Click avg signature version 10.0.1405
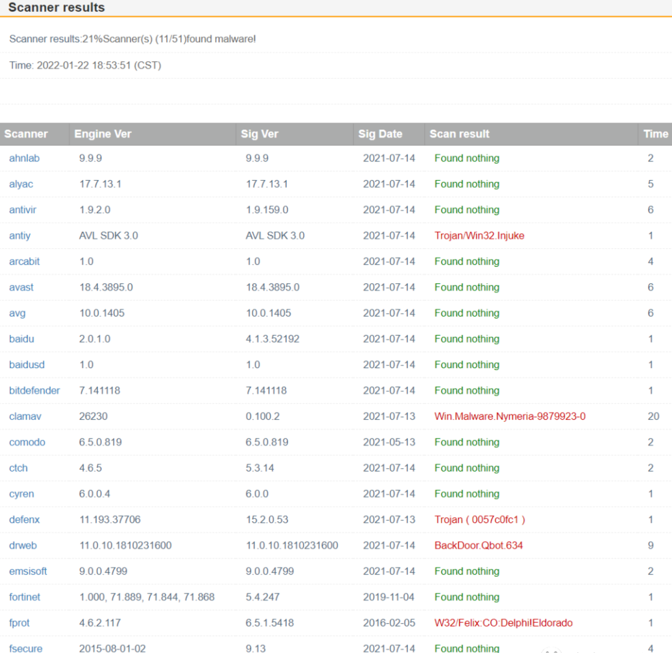This screenshot has height=653, width=672. [268, 313]
